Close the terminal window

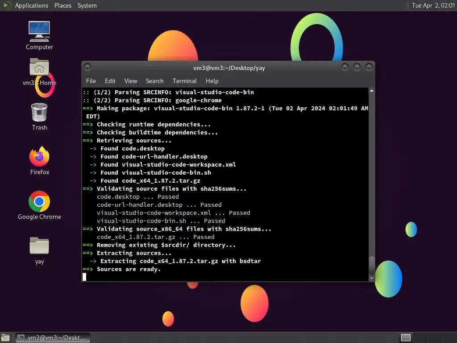(x=369, y=67)
